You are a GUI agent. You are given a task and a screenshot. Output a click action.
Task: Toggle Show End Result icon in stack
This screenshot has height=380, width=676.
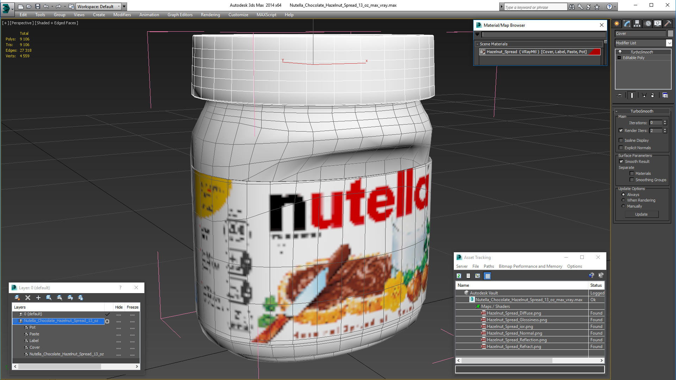pos(632,95)
